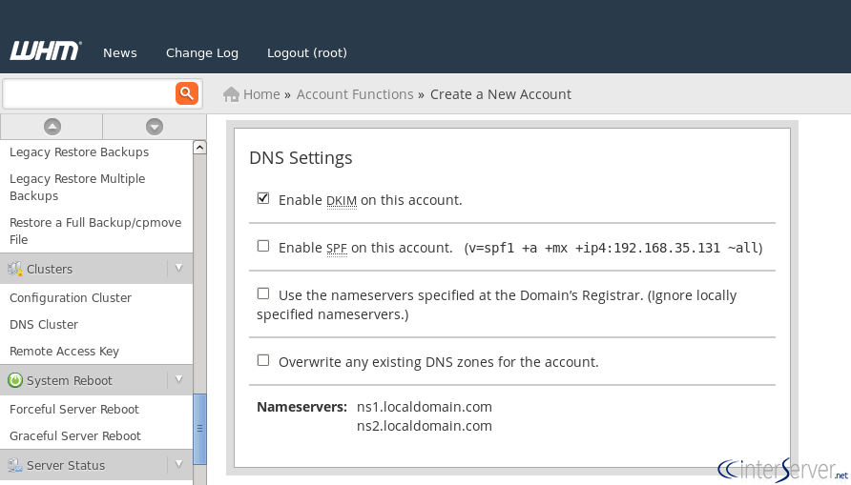The image size is (851, 485).
Task: Click ns1.localdomain.com nameserver text
Action: 425,407
